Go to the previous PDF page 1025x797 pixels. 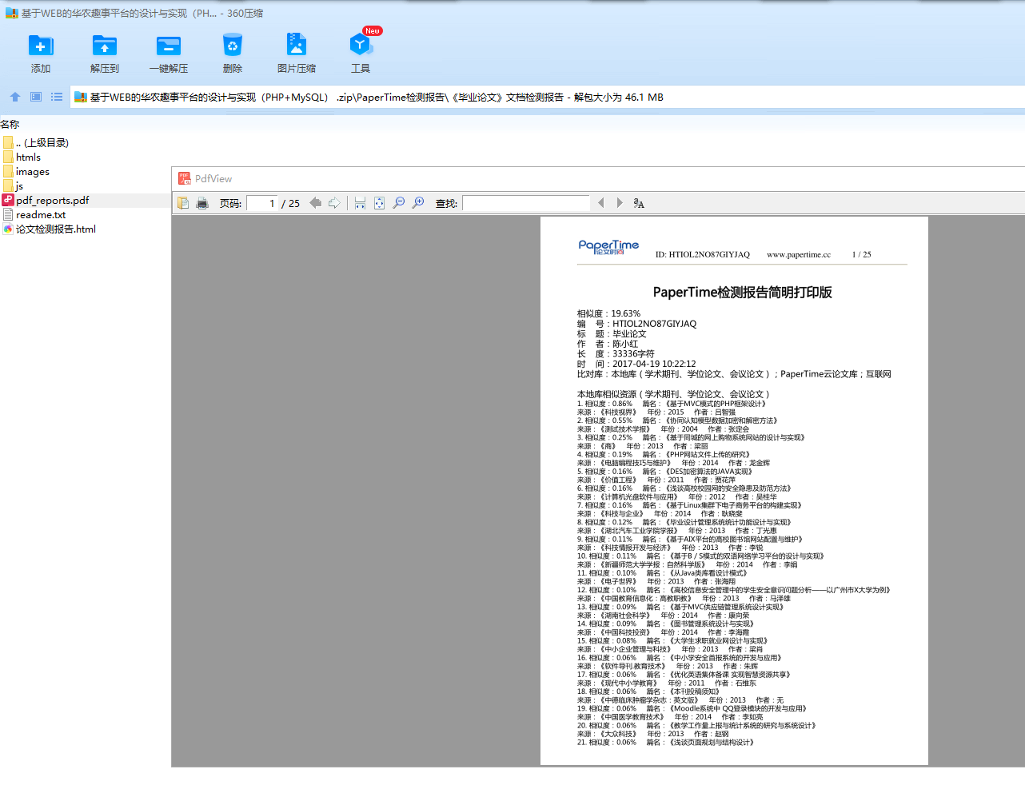[x=316, y=203]
